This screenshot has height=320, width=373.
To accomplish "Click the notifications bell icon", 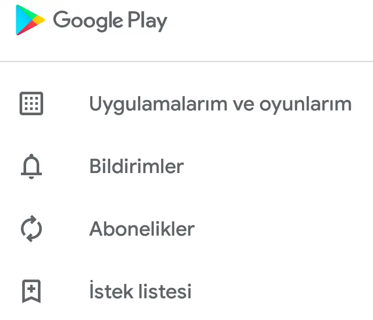I will (x=31, y=167).
